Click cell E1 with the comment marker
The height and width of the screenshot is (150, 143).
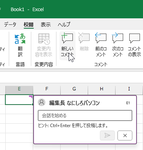19,100
